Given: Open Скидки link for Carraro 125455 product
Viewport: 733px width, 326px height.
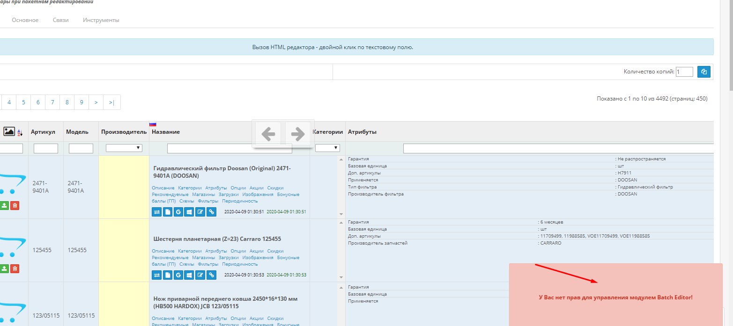Looking at the screenshot, I should (275, 251).
